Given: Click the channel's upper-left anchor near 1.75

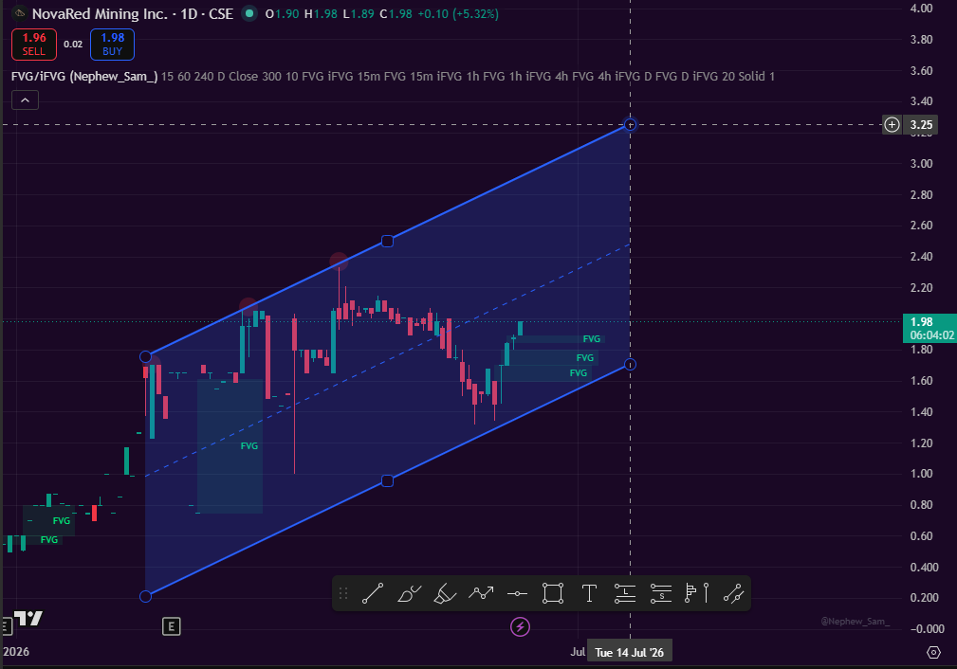Looking at the screenshot, I should [145, 356].
